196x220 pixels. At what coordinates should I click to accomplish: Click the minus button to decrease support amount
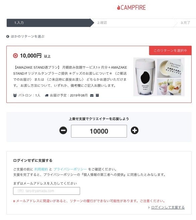pyautogui.click(x=63, y=130)
